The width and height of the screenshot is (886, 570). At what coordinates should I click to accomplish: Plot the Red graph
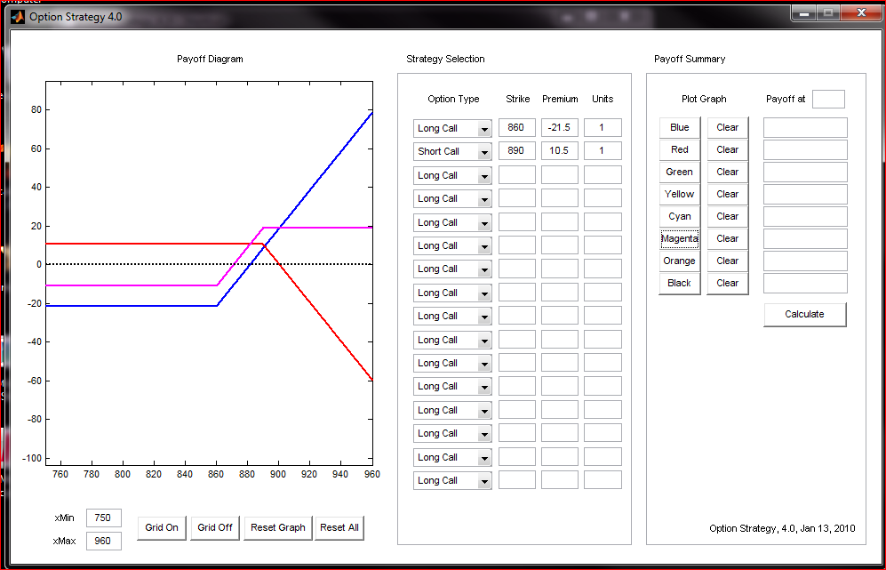(679, 149)
